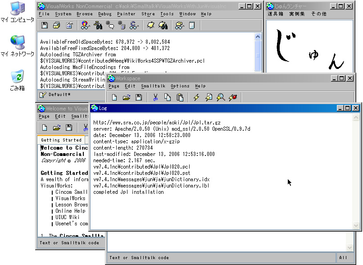Click the pencil icon beside Default* in launcher
Viewport: 363px width, 265px height.
click(43, 95)
